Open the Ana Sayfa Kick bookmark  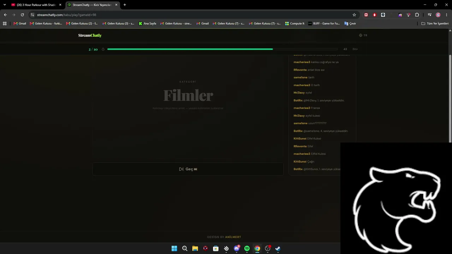148,24
